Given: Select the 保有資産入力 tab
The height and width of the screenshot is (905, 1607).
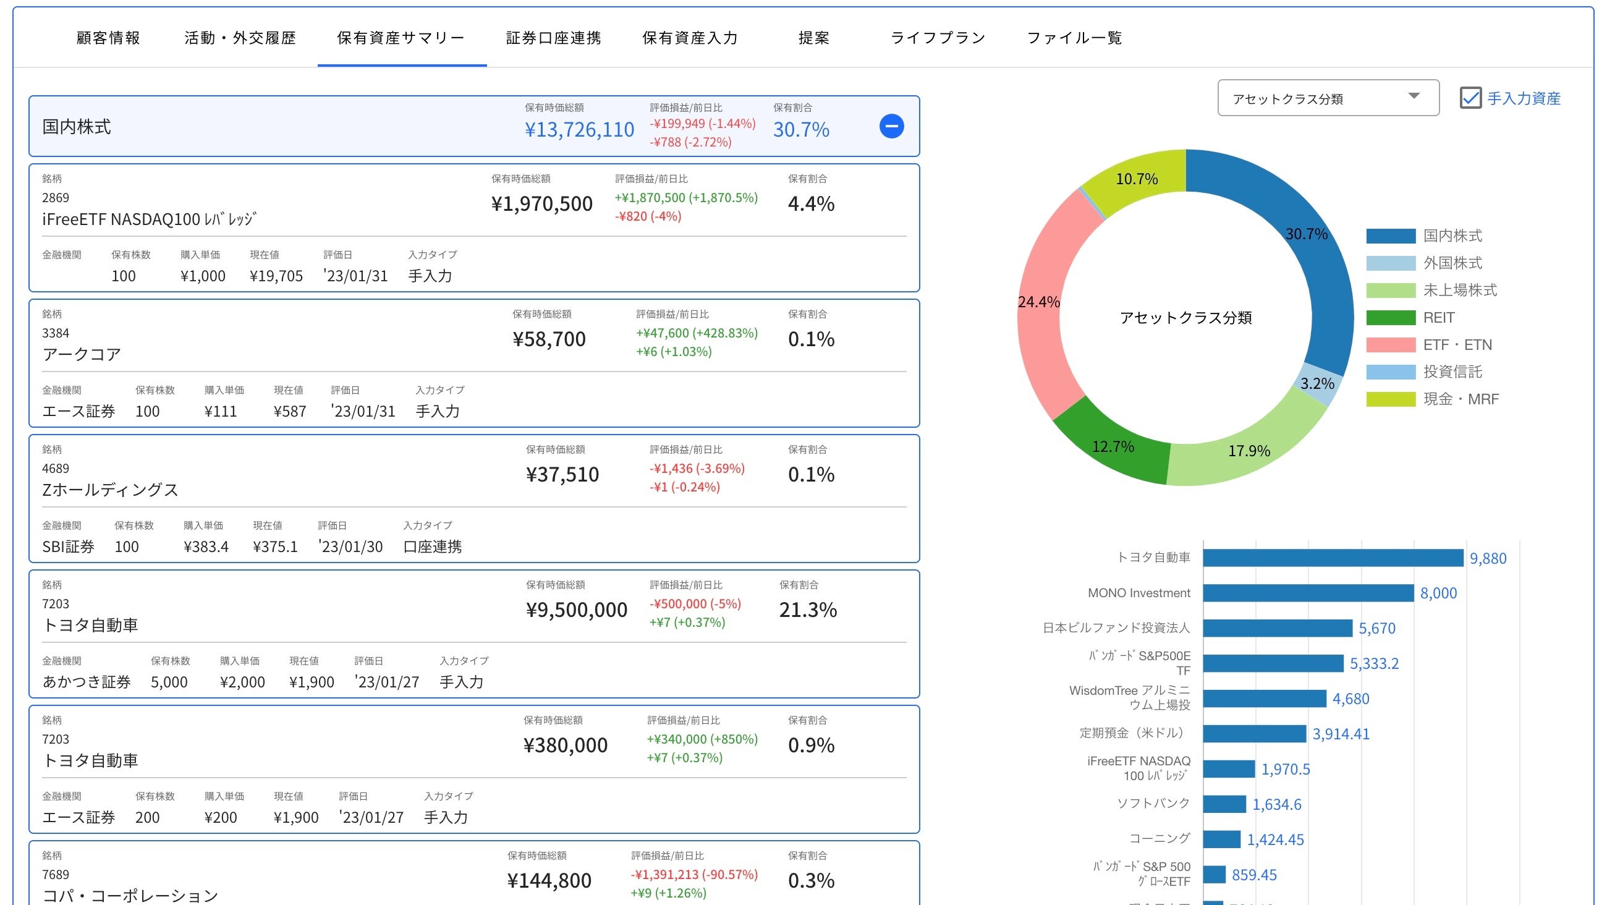Looking at the screenshot, I should 690,38.
